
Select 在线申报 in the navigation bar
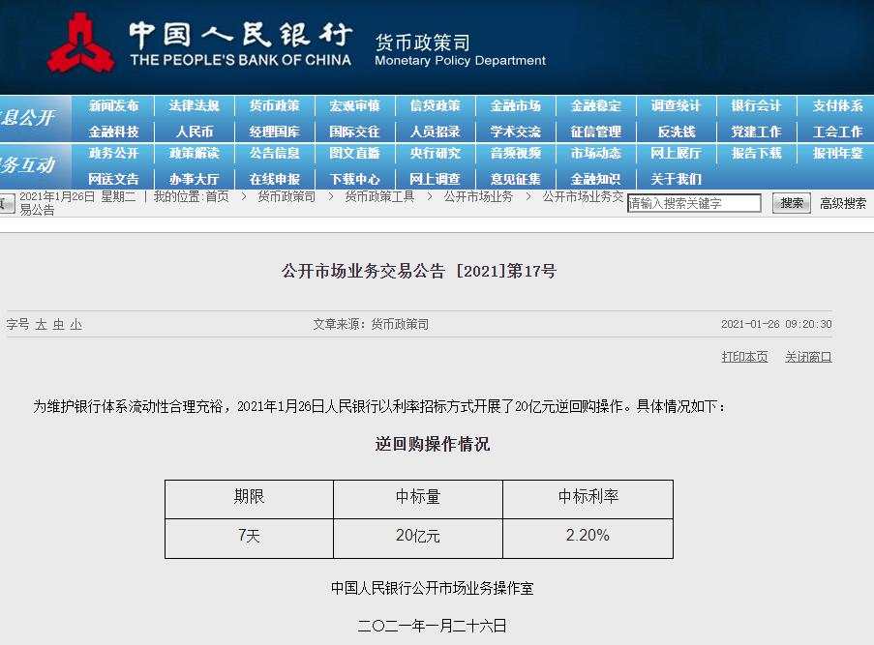274,179
